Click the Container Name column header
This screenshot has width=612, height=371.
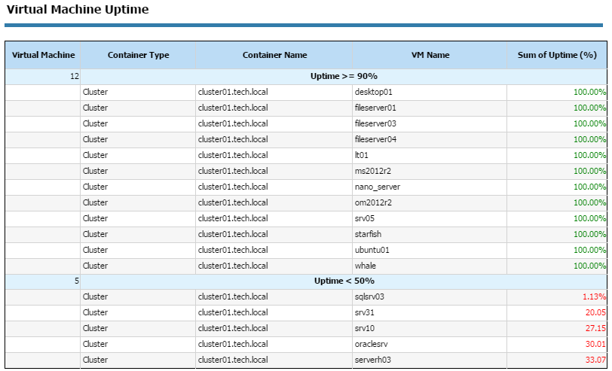coord(274,55)
